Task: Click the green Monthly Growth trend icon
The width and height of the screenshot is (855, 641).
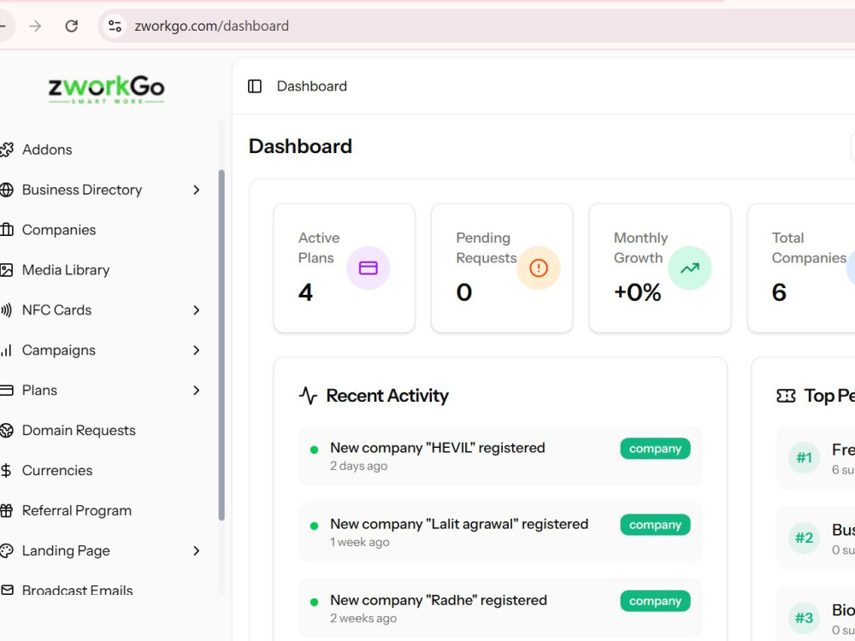Action: [x=690, y=268]
